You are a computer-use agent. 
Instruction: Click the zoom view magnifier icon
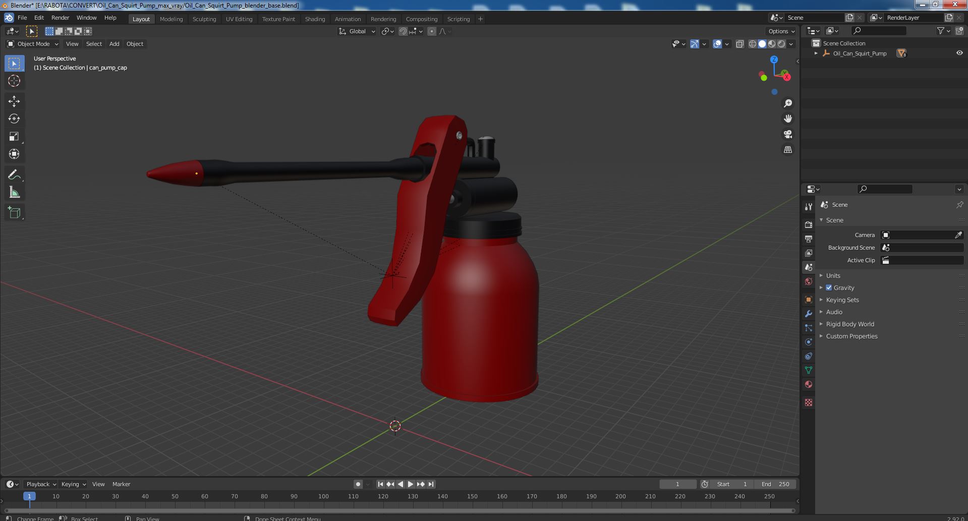click(787, 103)
